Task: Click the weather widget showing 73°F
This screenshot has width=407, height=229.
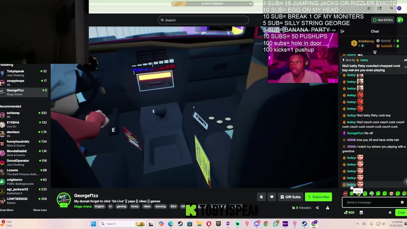Action: click(7, 224)
